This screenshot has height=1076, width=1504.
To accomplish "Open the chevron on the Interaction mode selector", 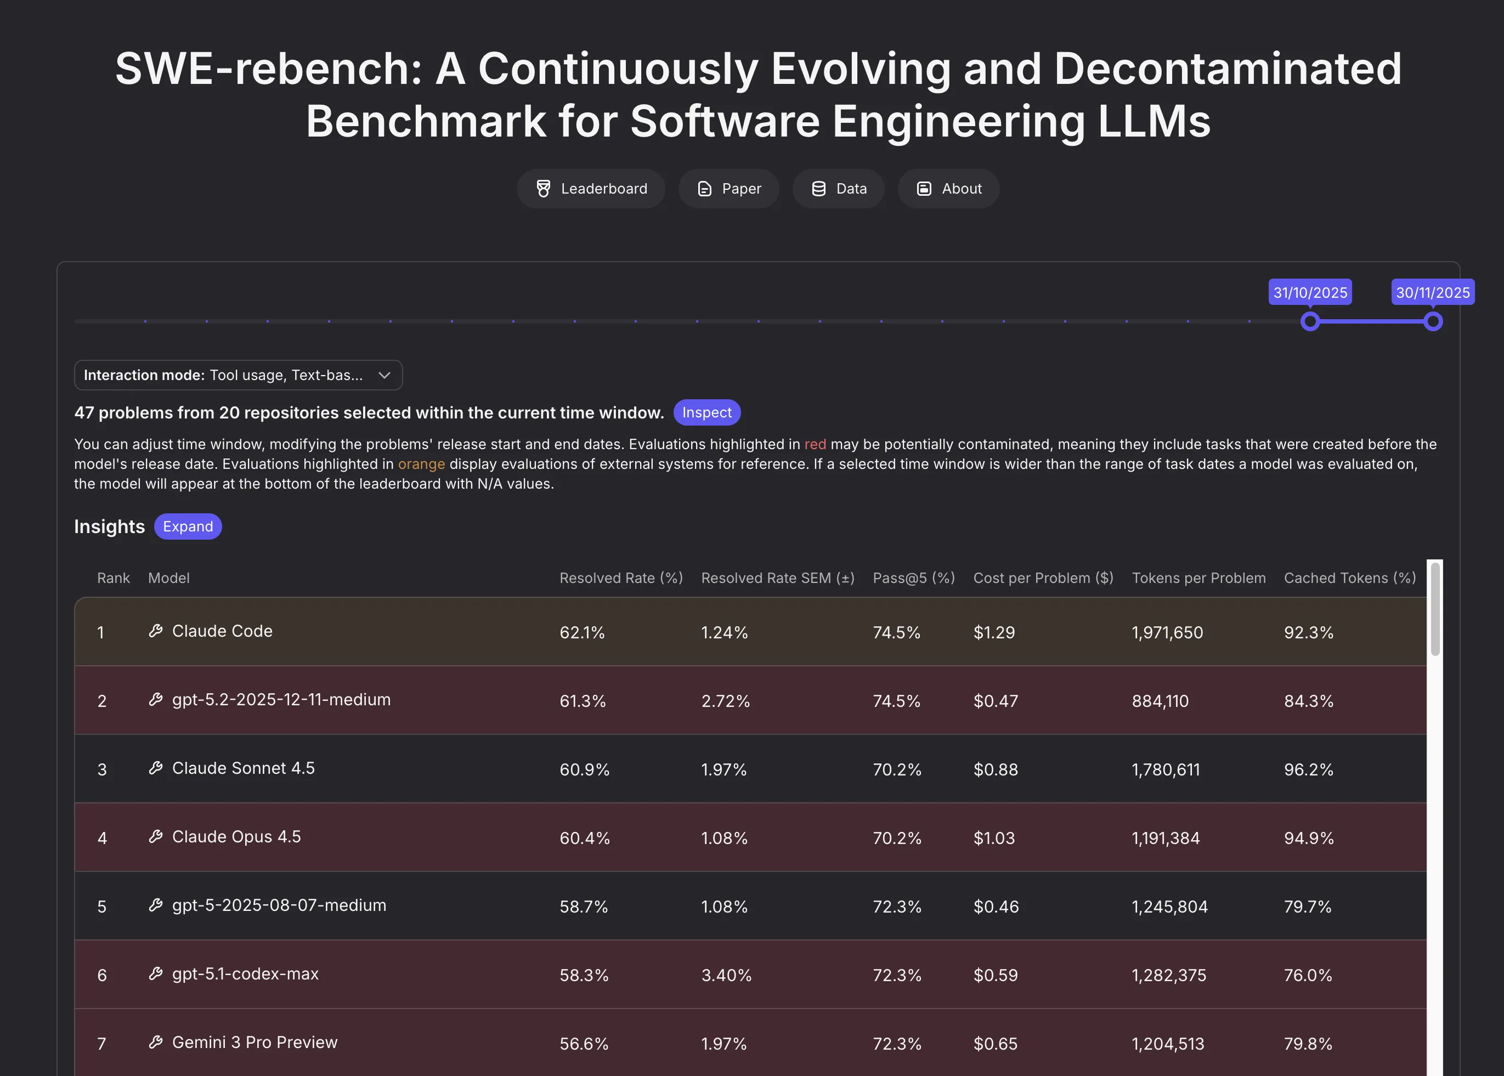I will click(385, 375).
